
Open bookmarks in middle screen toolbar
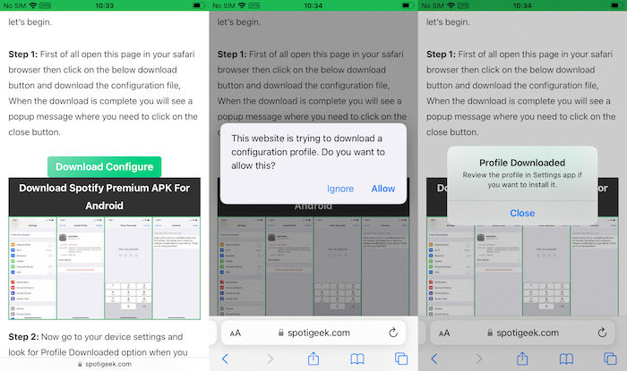point(357,359)
